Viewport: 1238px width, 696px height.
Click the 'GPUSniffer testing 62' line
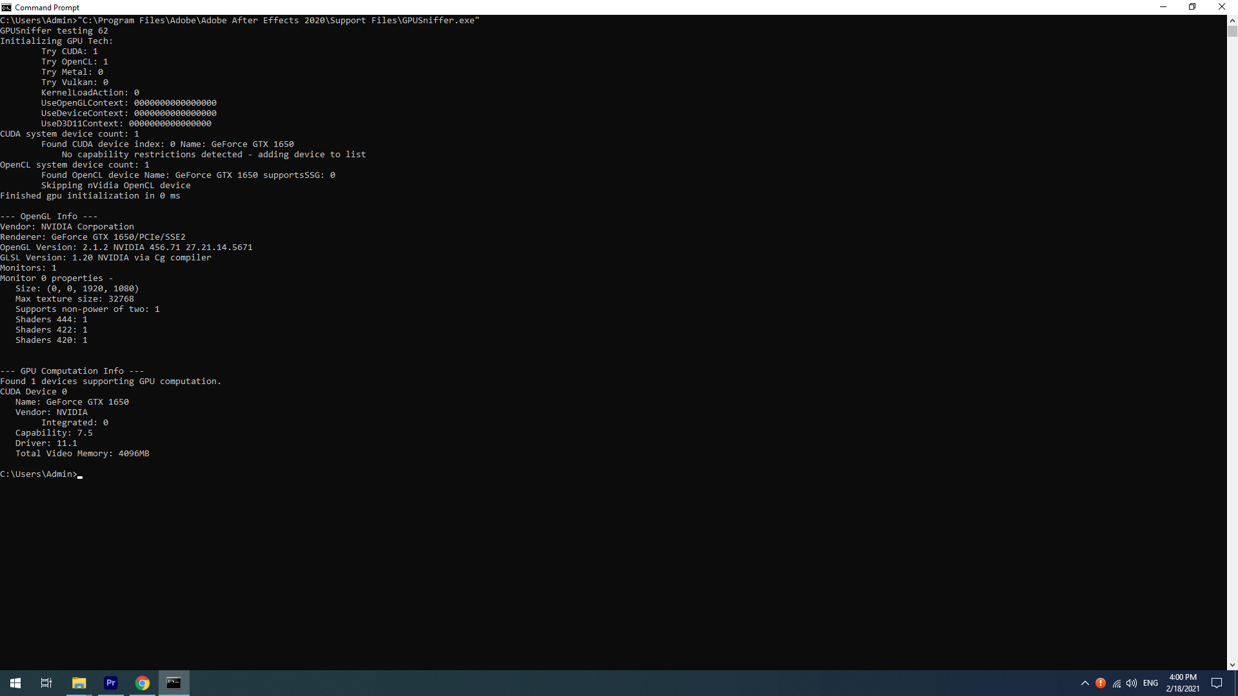(x=54, y=31)
